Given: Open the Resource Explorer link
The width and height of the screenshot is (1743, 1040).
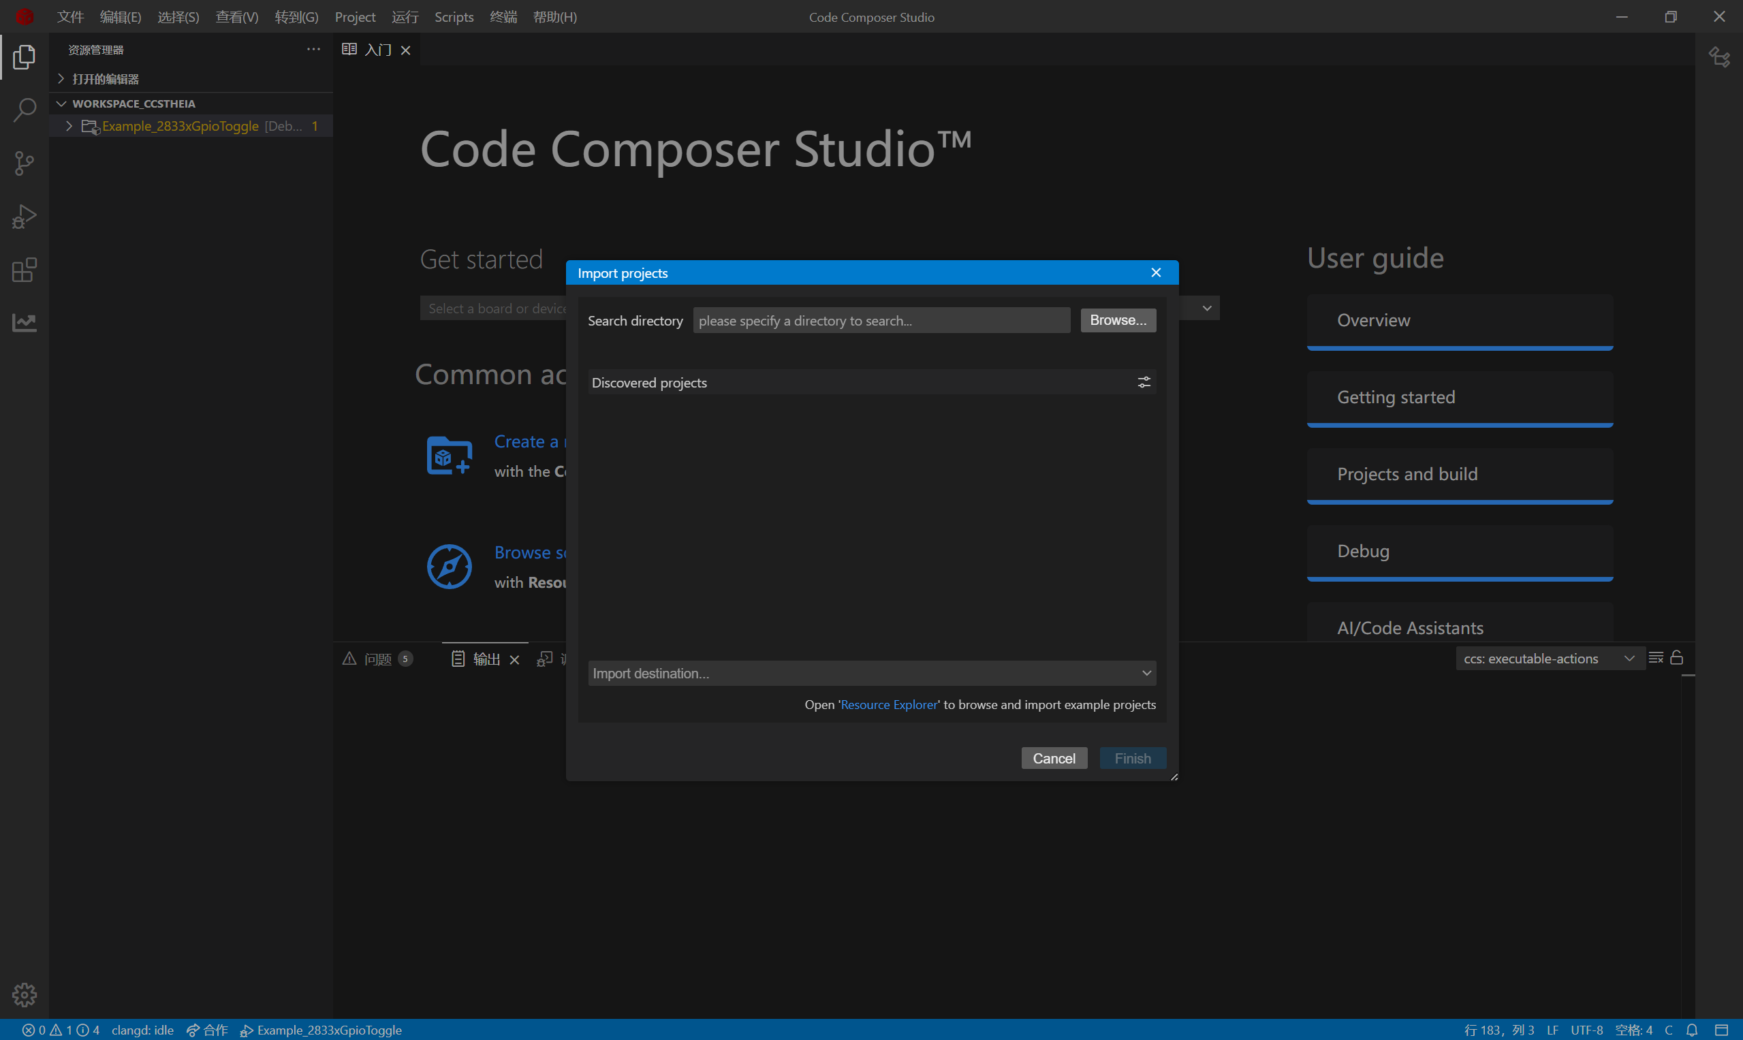Looking at the screenshot, I should 888,704.
